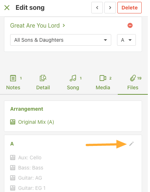Open the Original Mix (A) file
This screenshot has width=150, height=192.
36,122
